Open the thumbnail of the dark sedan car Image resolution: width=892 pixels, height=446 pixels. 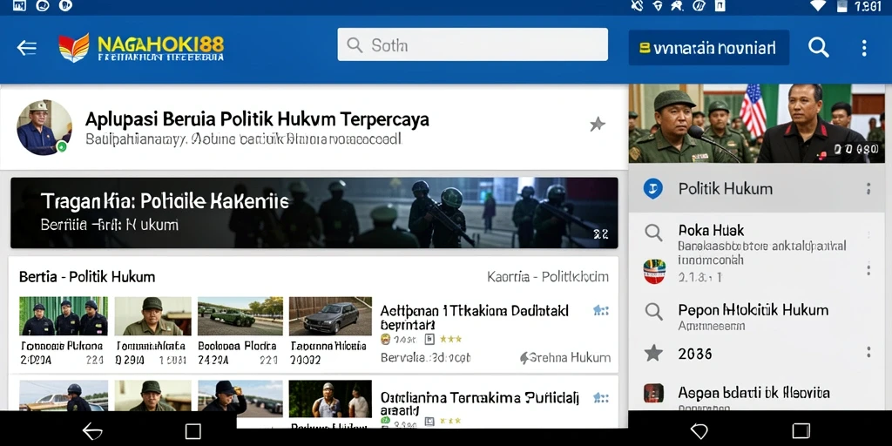pyautogui.click(x=330, y=315)
